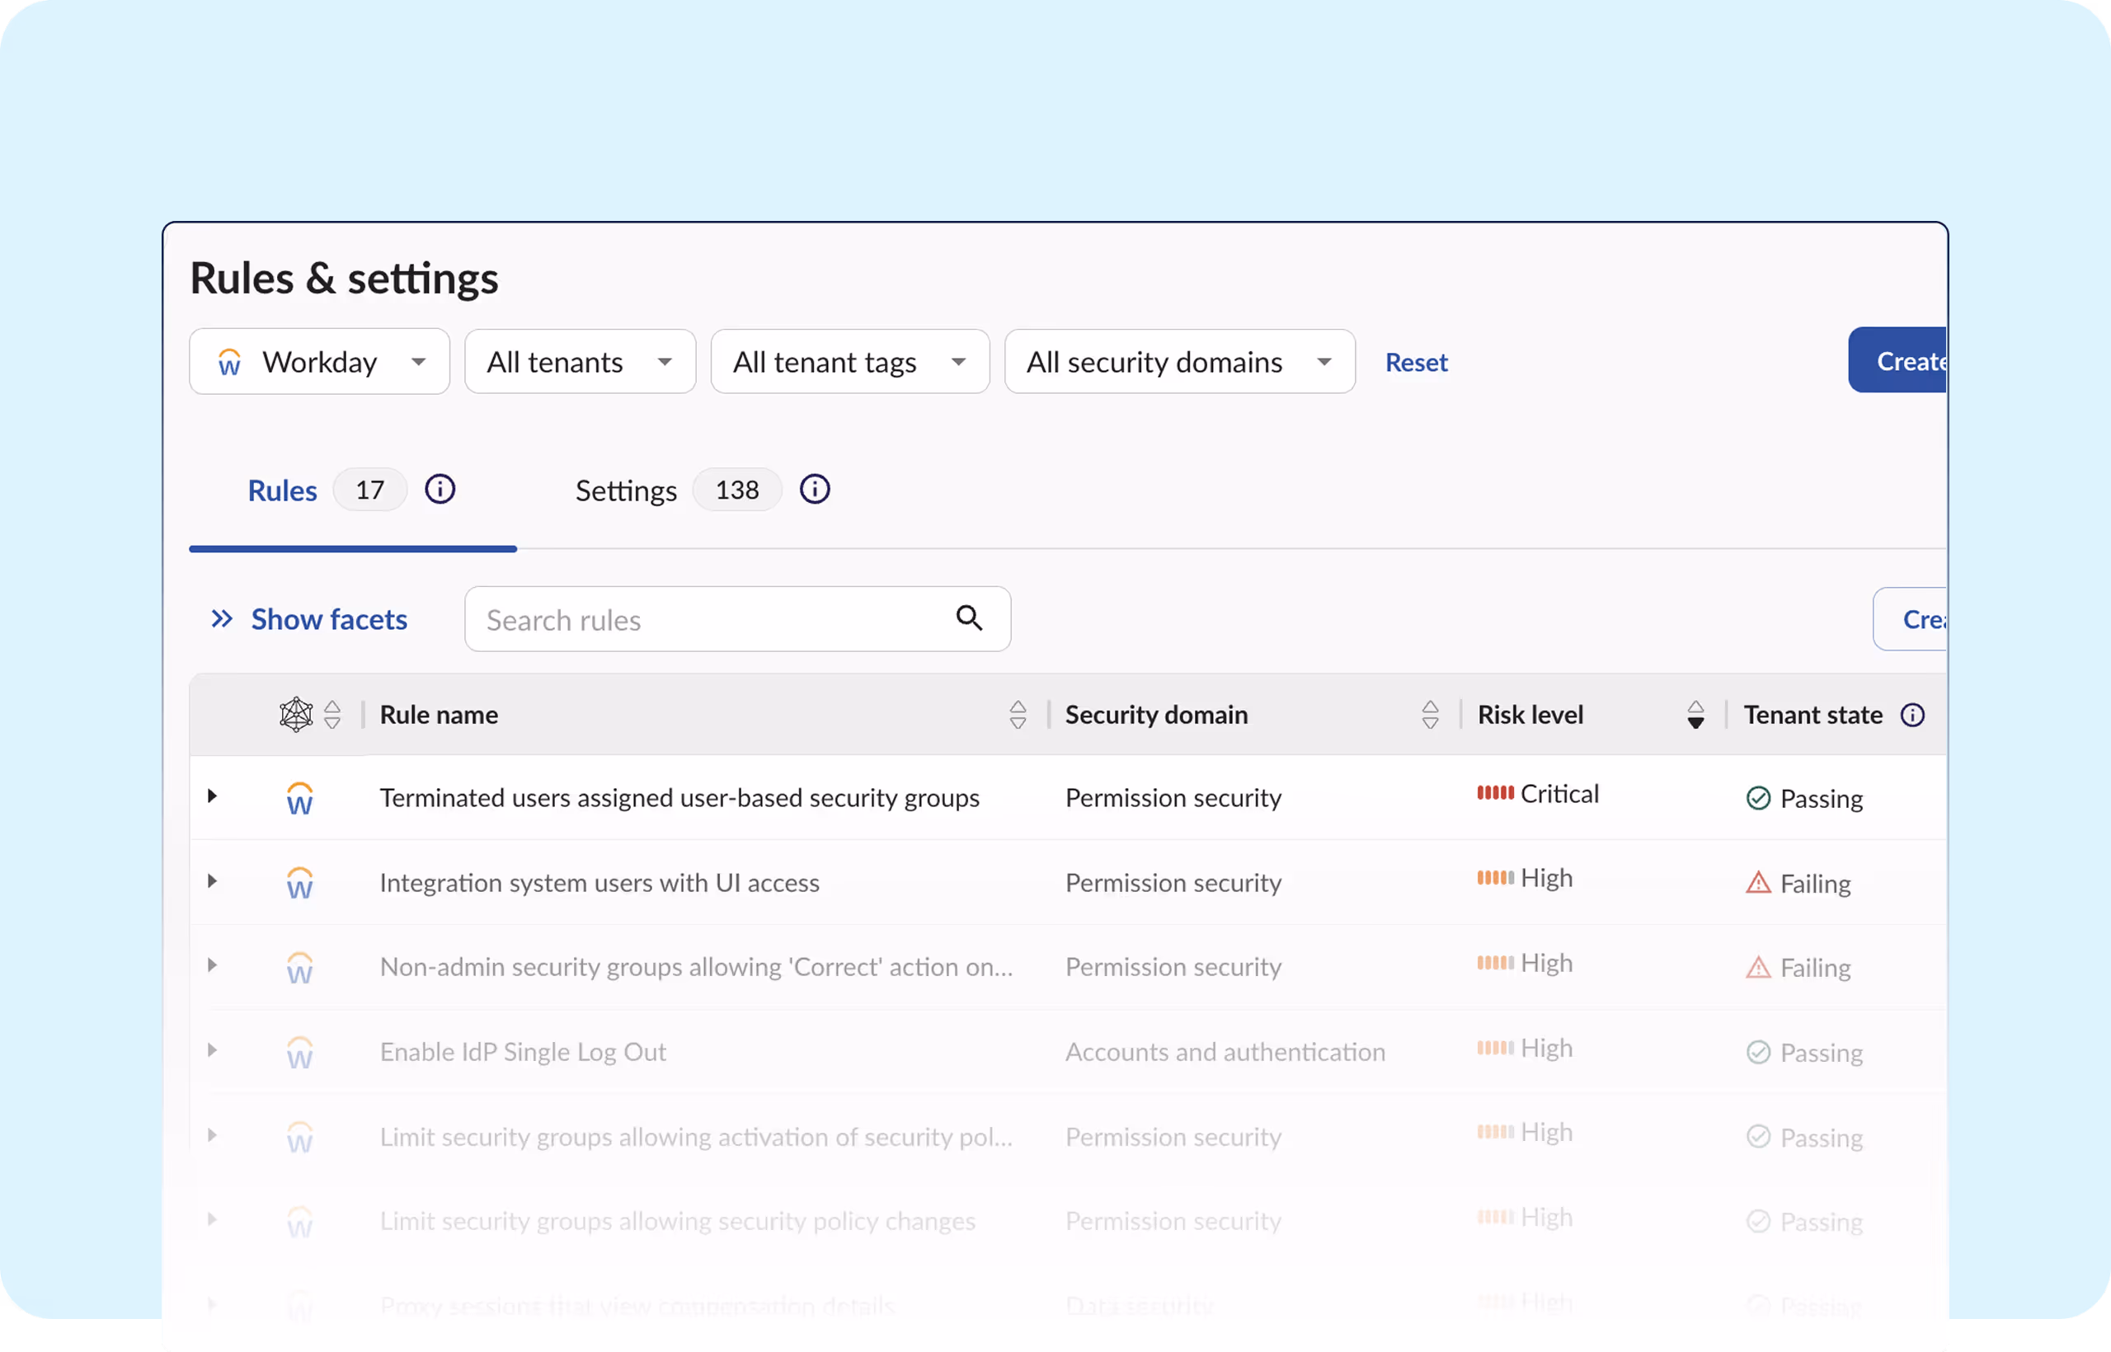Open All security domains dropdown
This screenshot has width=2111, height=1352.
click(x=1178, y=362)
